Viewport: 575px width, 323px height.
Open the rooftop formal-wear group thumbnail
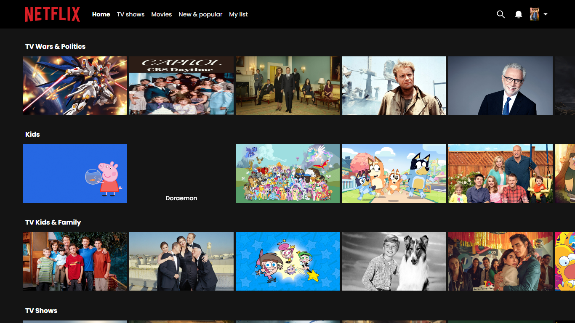181,261
